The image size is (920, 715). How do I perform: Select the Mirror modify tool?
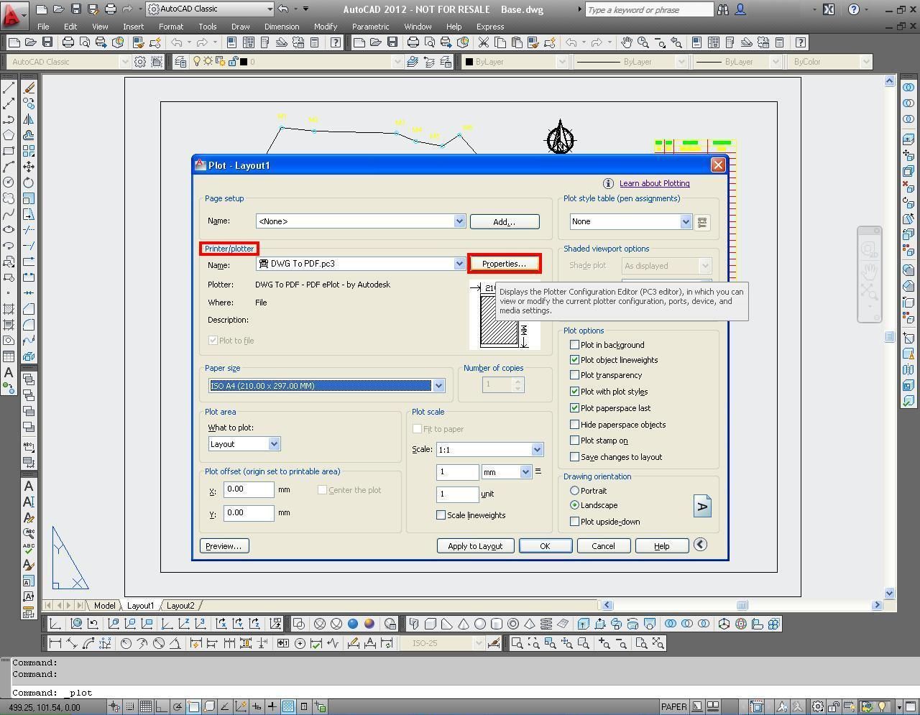[29, 119]
